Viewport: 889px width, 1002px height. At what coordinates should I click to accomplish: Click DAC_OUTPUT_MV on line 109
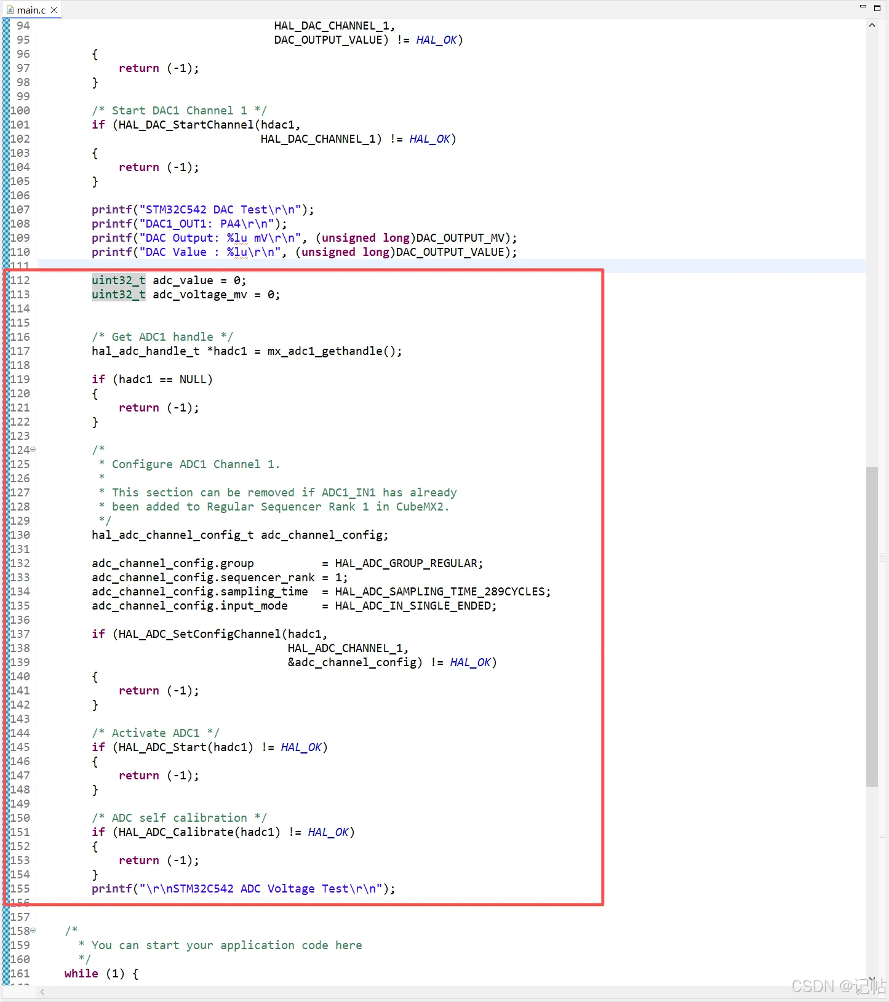(460, 238)
